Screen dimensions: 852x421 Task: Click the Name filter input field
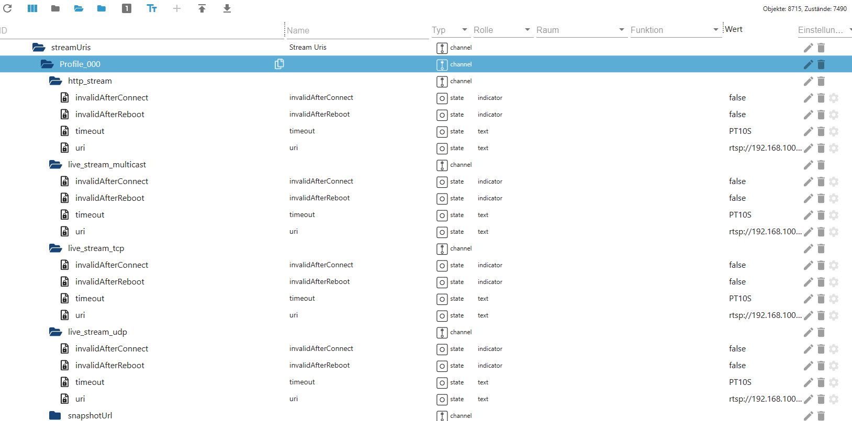[x=357, y=30]
